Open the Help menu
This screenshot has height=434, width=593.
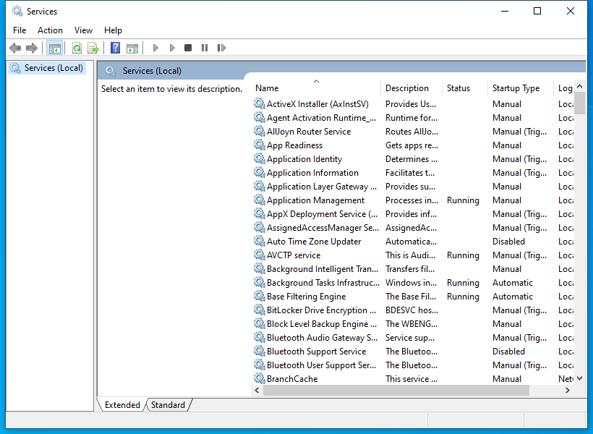[x=113, y=30]
